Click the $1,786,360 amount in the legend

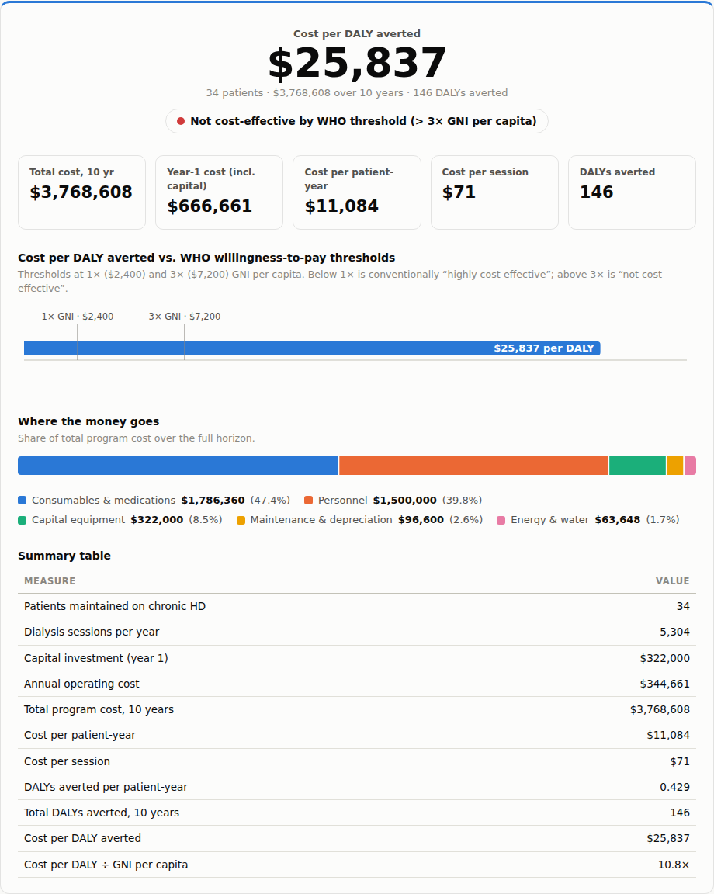(213, 501)
